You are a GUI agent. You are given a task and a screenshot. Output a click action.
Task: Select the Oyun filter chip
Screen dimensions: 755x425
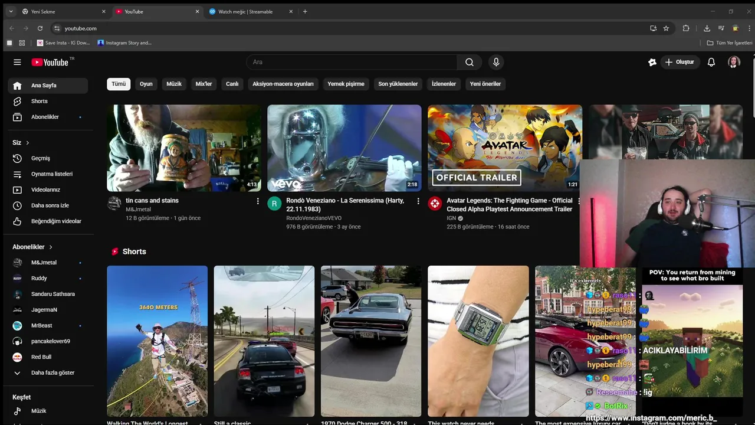point(146,84)
